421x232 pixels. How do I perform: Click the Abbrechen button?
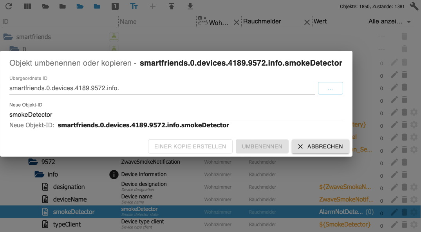click(320, 146)
